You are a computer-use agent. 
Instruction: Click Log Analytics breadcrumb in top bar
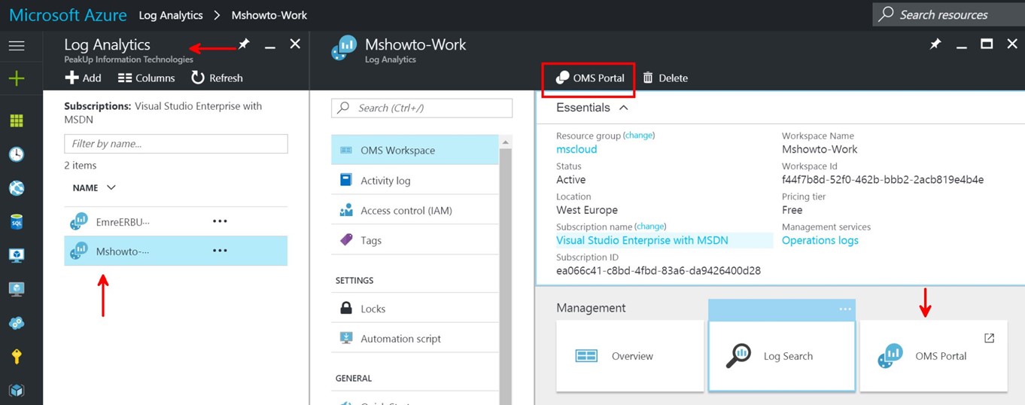click(171, 15)
